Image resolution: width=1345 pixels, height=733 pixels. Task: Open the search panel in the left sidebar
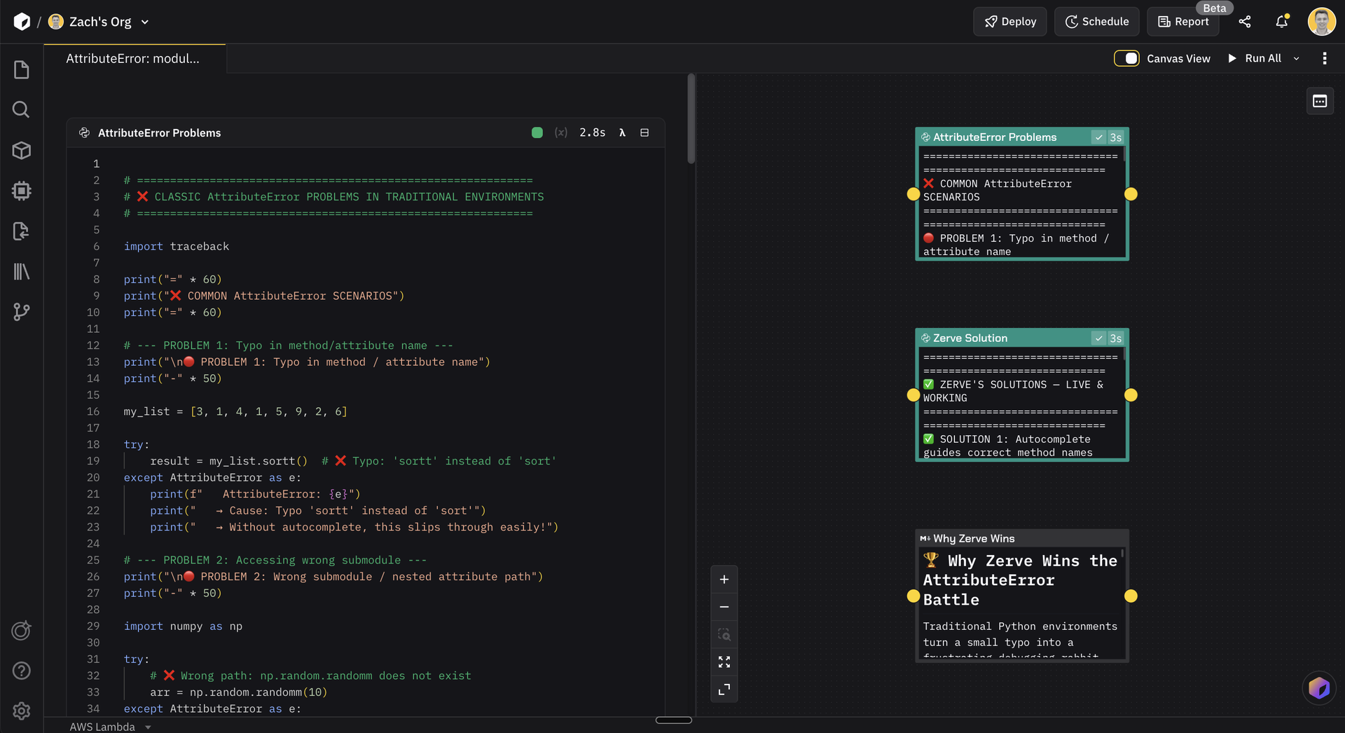21,109
